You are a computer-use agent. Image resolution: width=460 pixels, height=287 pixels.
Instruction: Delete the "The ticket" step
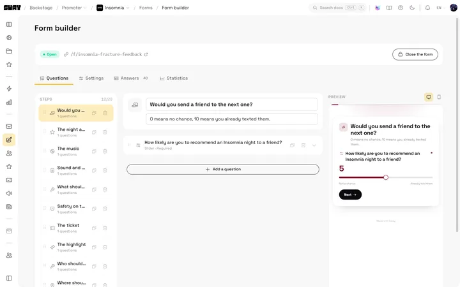pos(105,228)
